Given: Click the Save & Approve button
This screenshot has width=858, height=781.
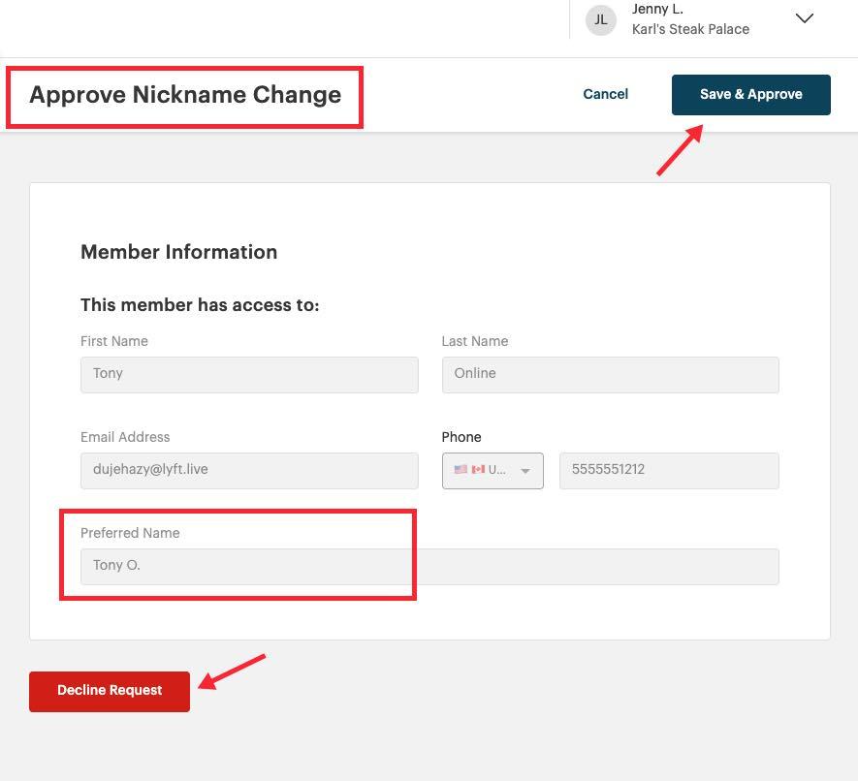Looking at the screenshot, I should [x=750, y=94].
